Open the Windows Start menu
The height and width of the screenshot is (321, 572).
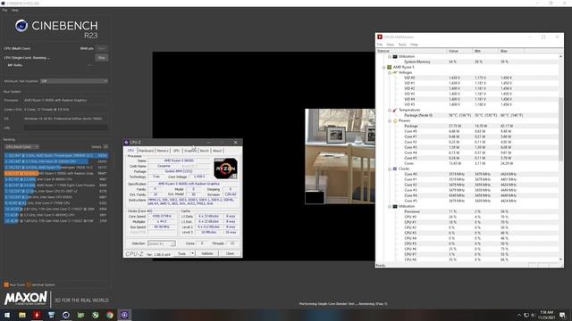7,315
